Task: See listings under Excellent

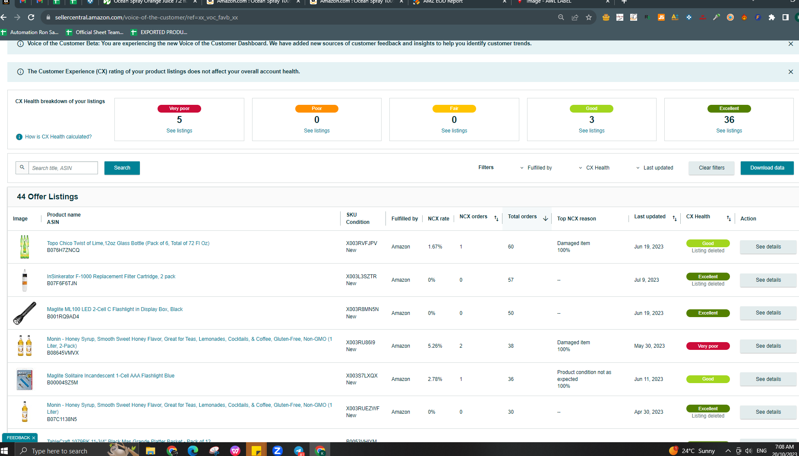Action: 729,131
